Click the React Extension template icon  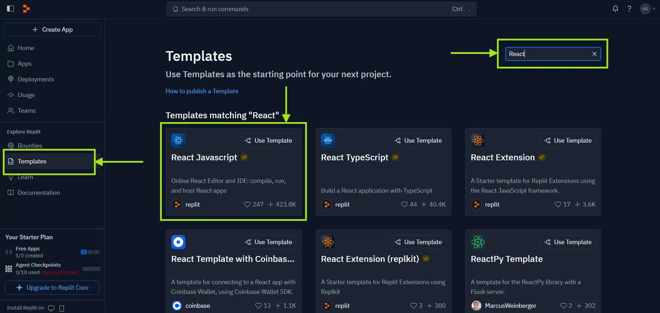(478, 141)
